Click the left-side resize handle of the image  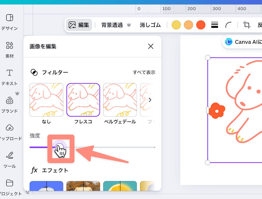point(208,110)
